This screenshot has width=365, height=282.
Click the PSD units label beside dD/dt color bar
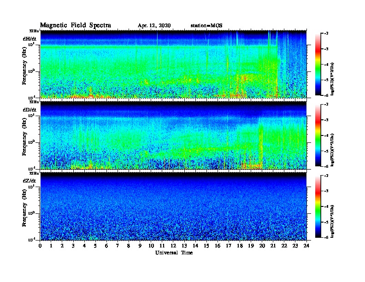332,150
